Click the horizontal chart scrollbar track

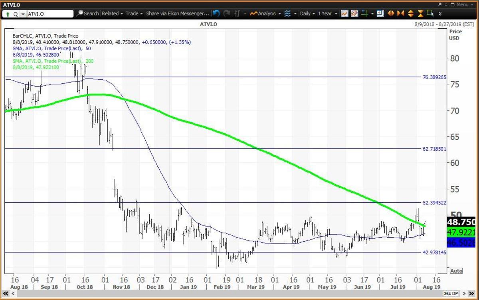239,294
